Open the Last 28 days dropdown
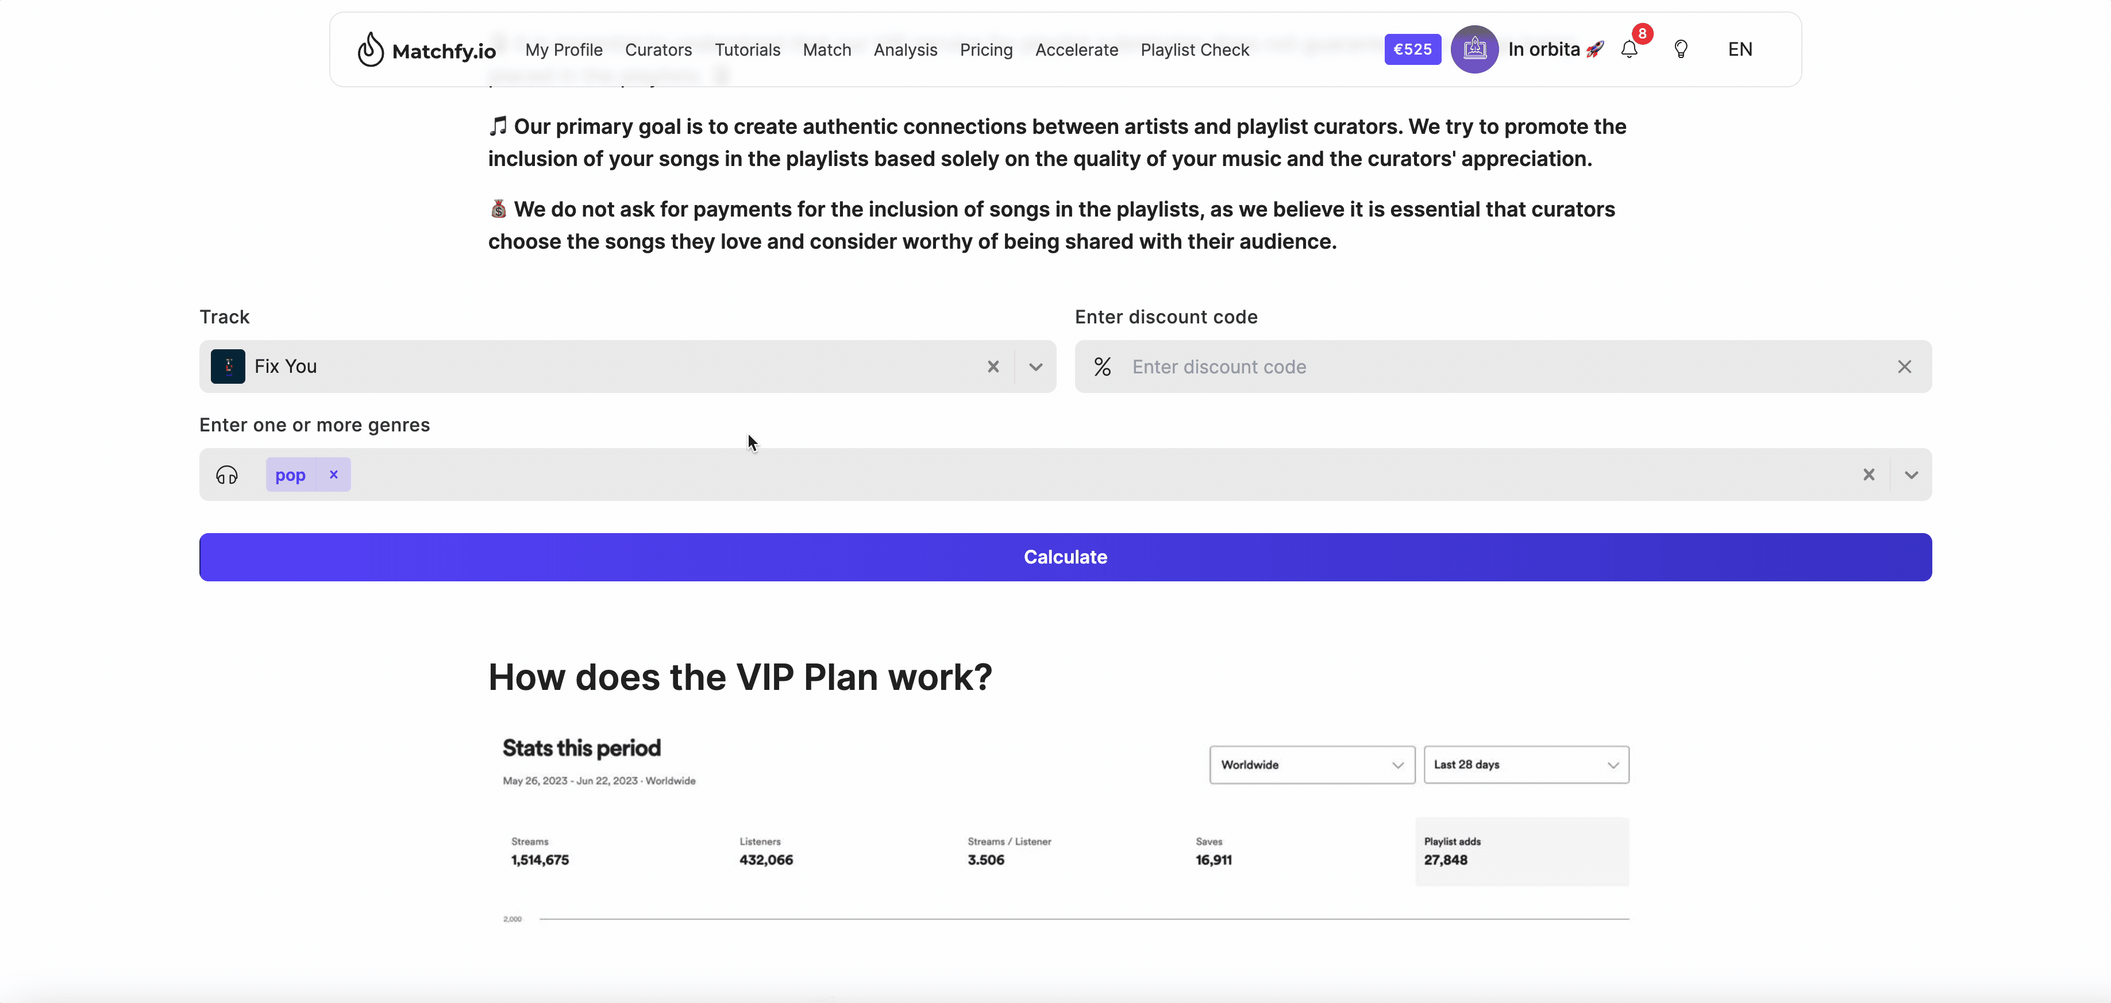This screenshot has width=2111, height=1003. pos(1524,765)
